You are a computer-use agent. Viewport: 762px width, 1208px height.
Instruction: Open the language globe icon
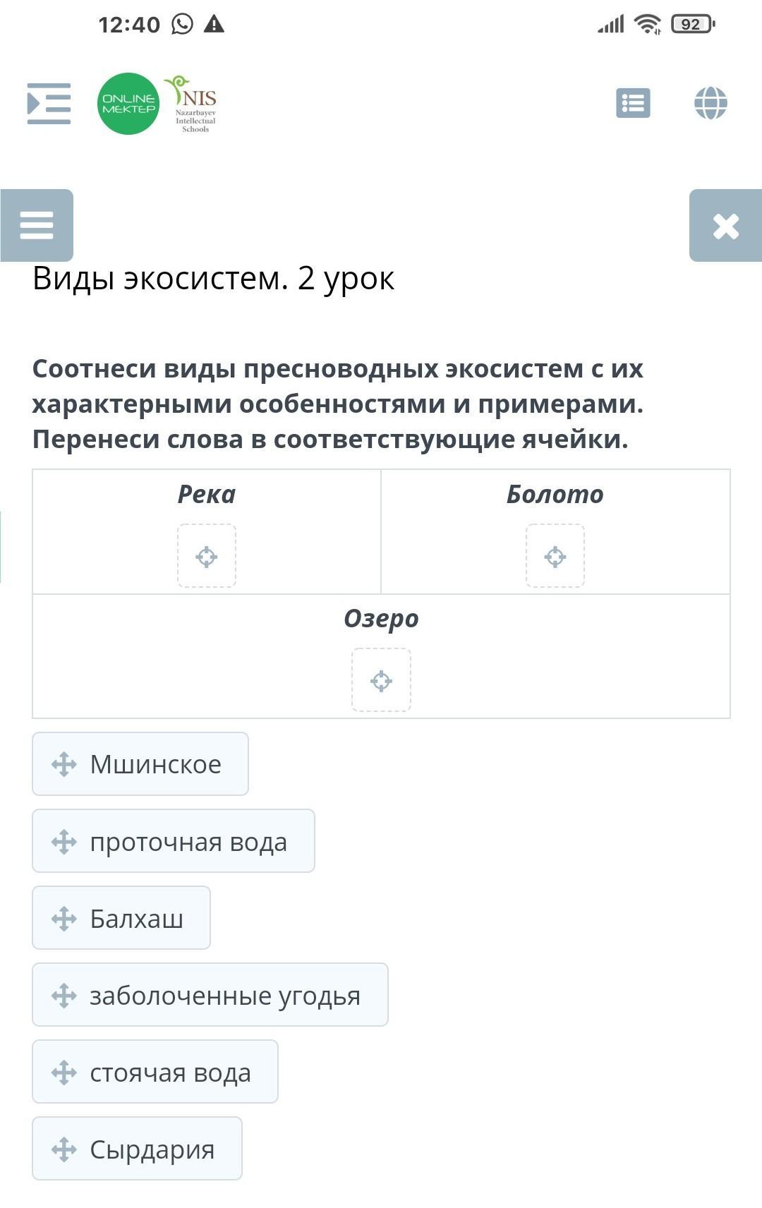pos(710,103)
